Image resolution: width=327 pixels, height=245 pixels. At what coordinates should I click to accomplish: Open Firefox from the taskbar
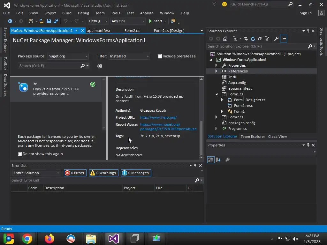[49, 239]
